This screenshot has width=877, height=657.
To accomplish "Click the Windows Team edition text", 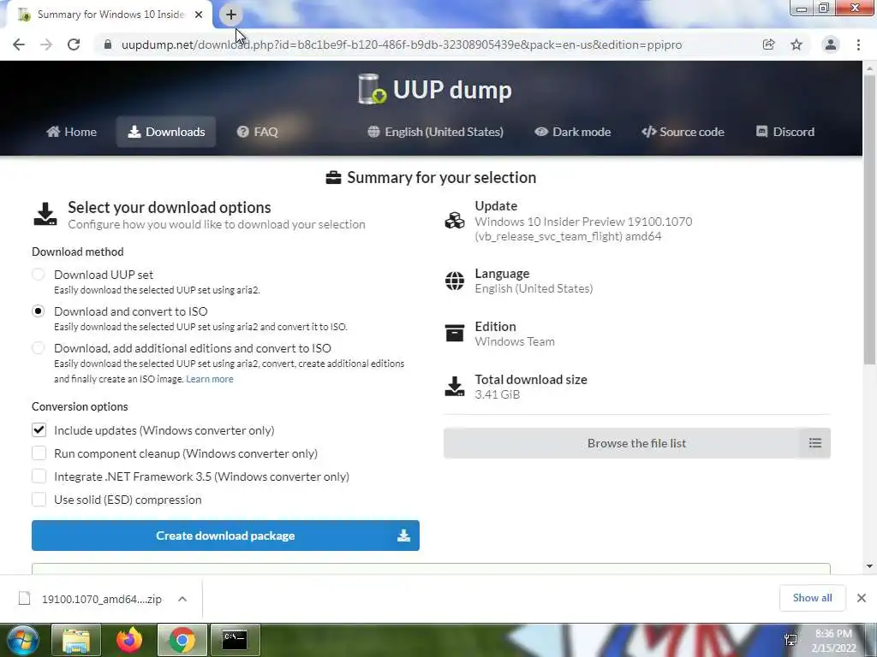I will [515, 341].
